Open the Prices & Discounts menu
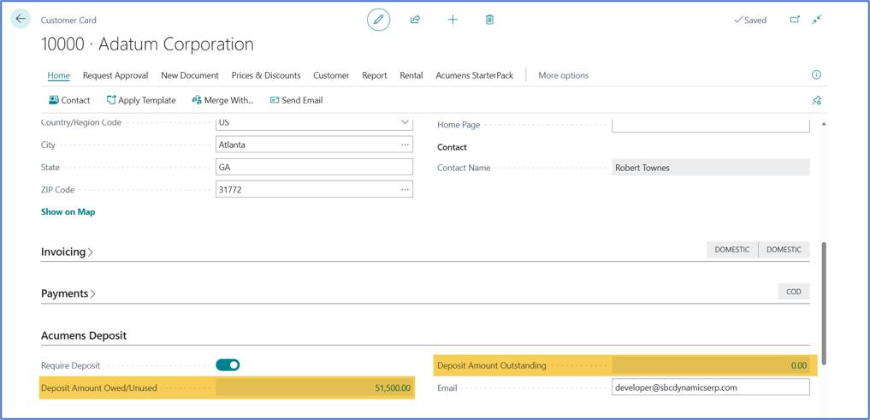The height and width of the screenshot is (420, 870). 266,75
